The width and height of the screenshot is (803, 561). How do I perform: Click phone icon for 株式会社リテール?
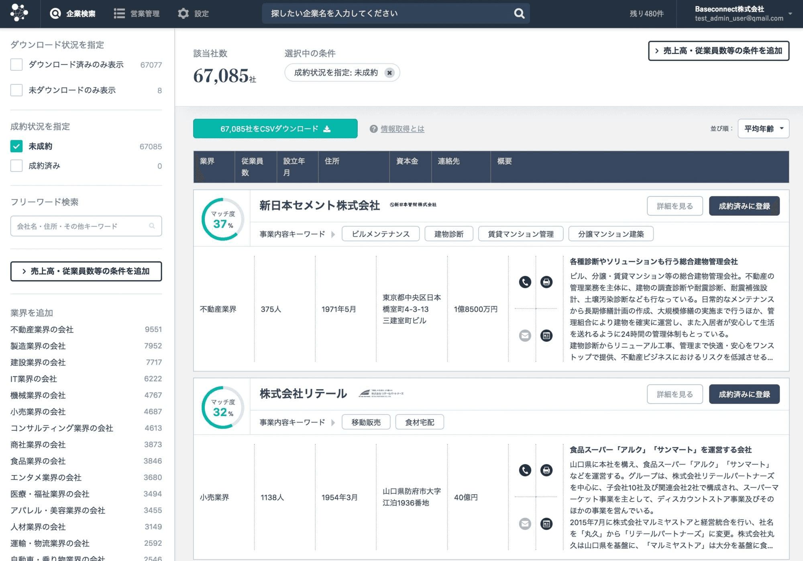pos(525,470)
